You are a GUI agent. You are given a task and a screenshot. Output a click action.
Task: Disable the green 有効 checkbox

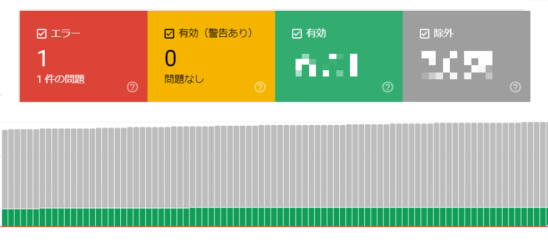click(x=296, y=34)
